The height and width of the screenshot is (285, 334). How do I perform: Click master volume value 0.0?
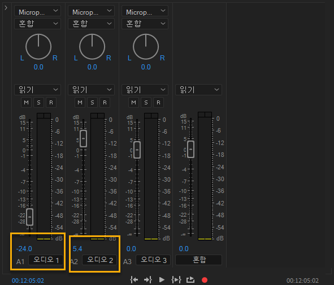coord(184,249)
